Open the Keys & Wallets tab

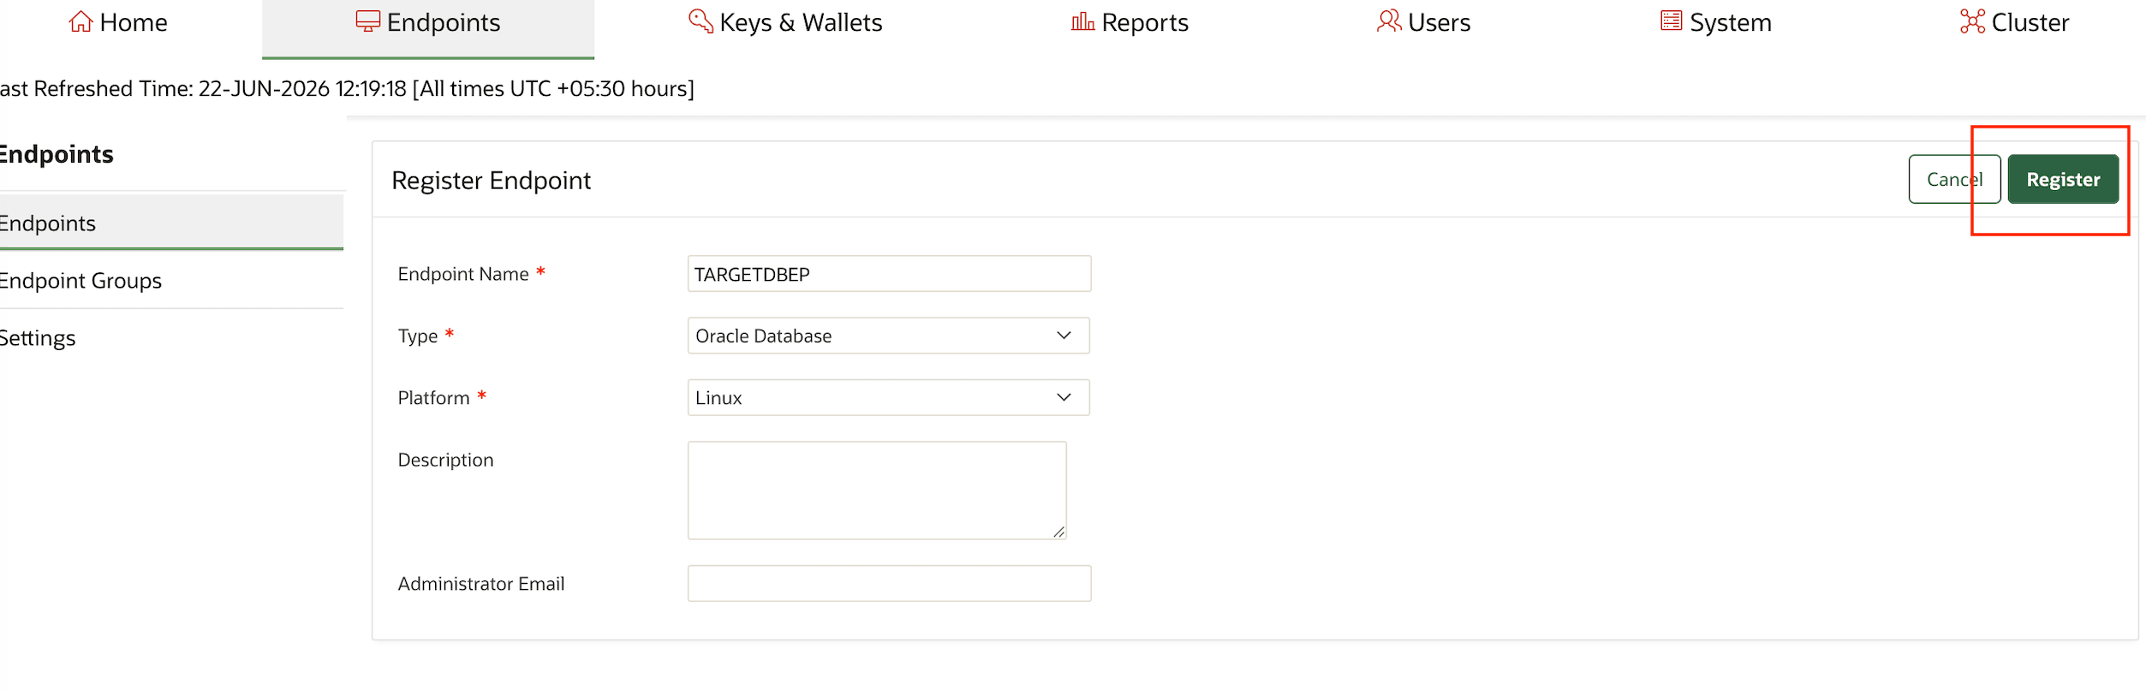pos(785,22)
